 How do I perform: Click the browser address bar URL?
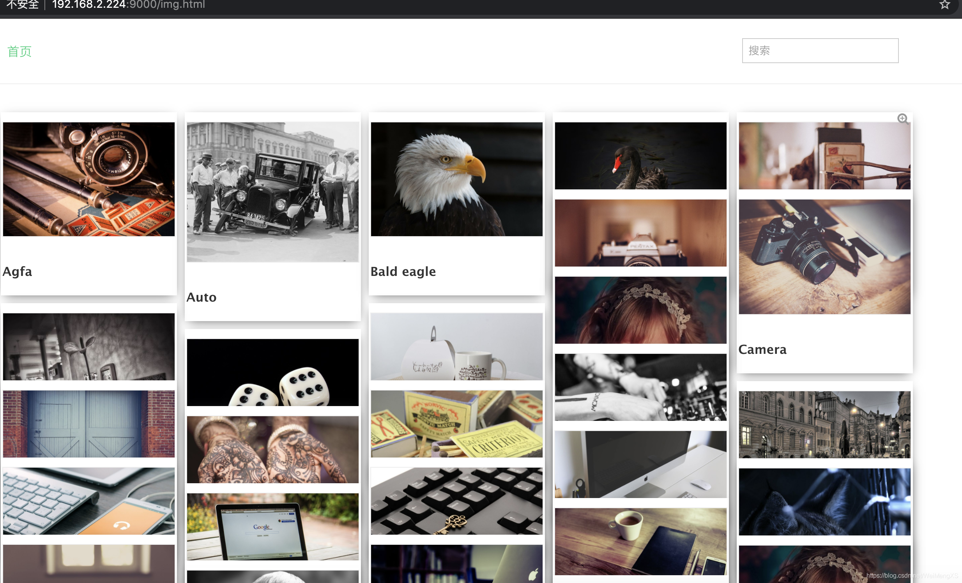pyautogui.click(x=129, y=5)
